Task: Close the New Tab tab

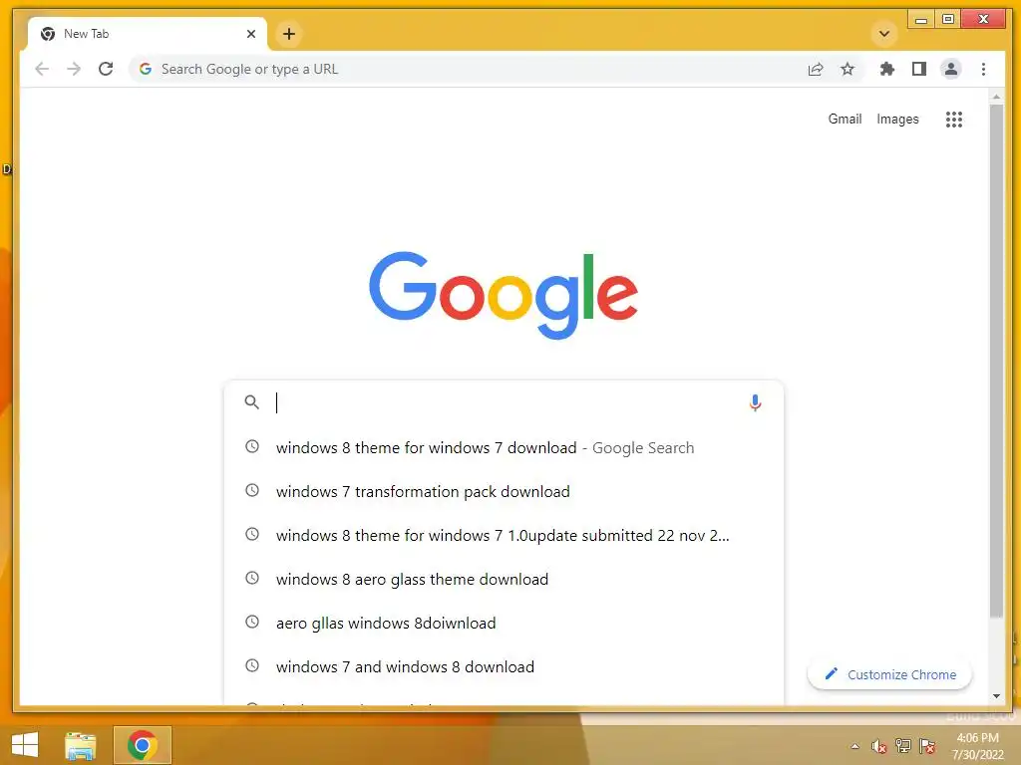Action: (x=251, y=34)
